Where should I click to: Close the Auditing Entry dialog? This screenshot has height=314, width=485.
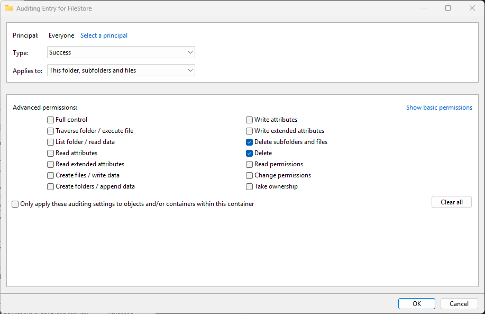(x=472, y=8)
